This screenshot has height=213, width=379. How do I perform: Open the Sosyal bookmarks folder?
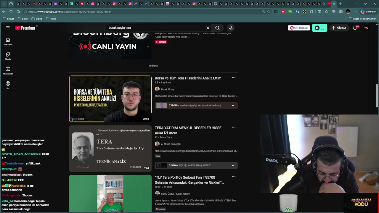[8, 19]
